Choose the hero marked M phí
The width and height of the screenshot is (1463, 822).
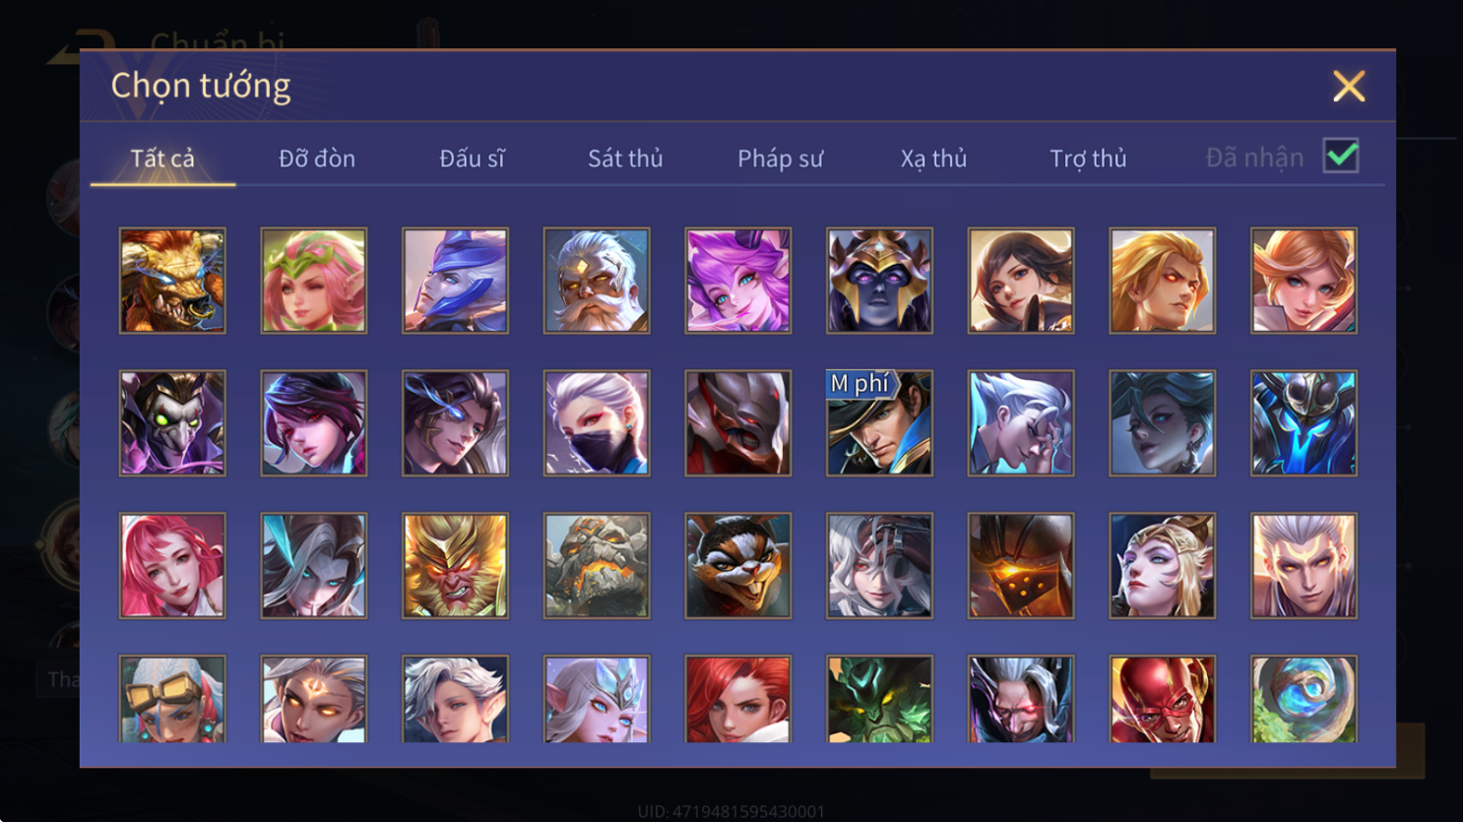coord(879,423)
